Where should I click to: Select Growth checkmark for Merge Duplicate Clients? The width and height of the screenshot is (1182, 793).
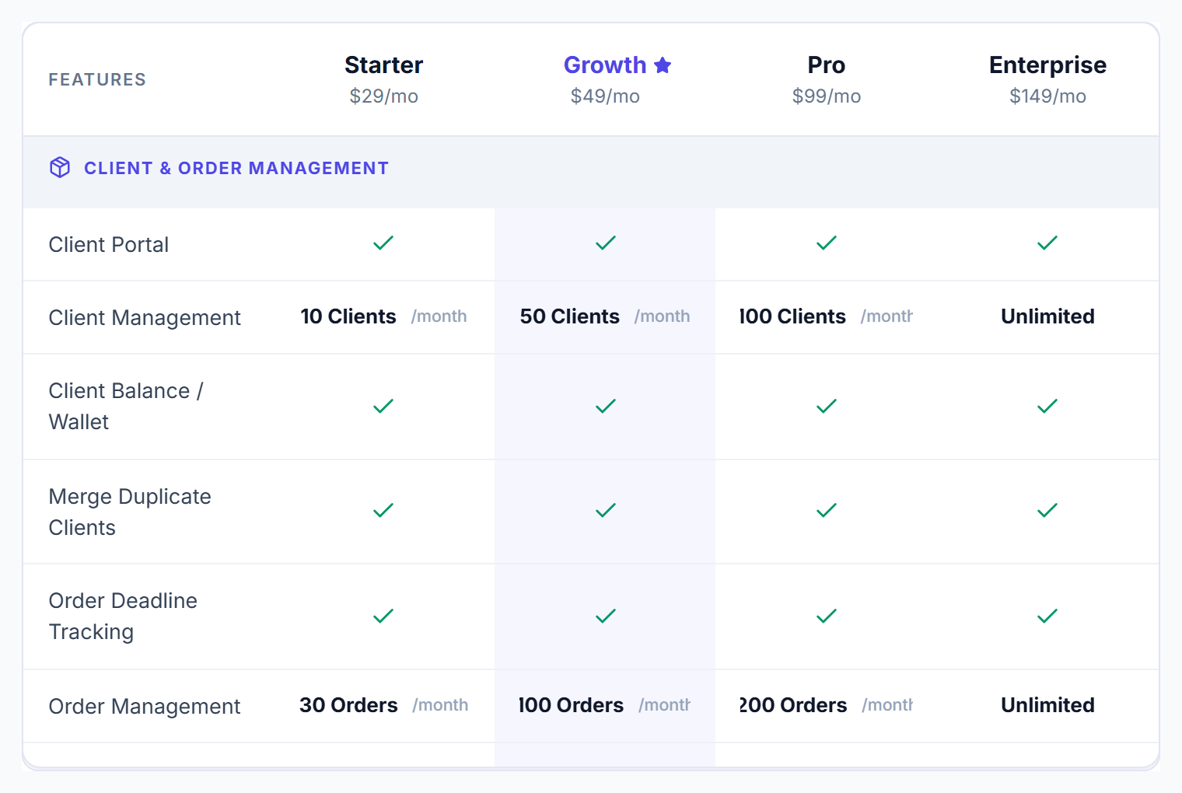coord(606,511)
